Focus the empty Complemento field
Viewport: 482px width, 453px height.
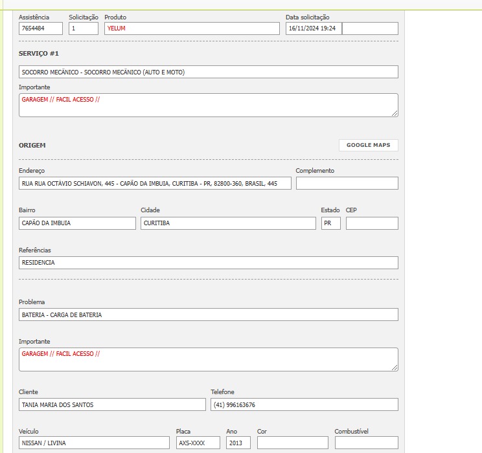click(347, 183)
